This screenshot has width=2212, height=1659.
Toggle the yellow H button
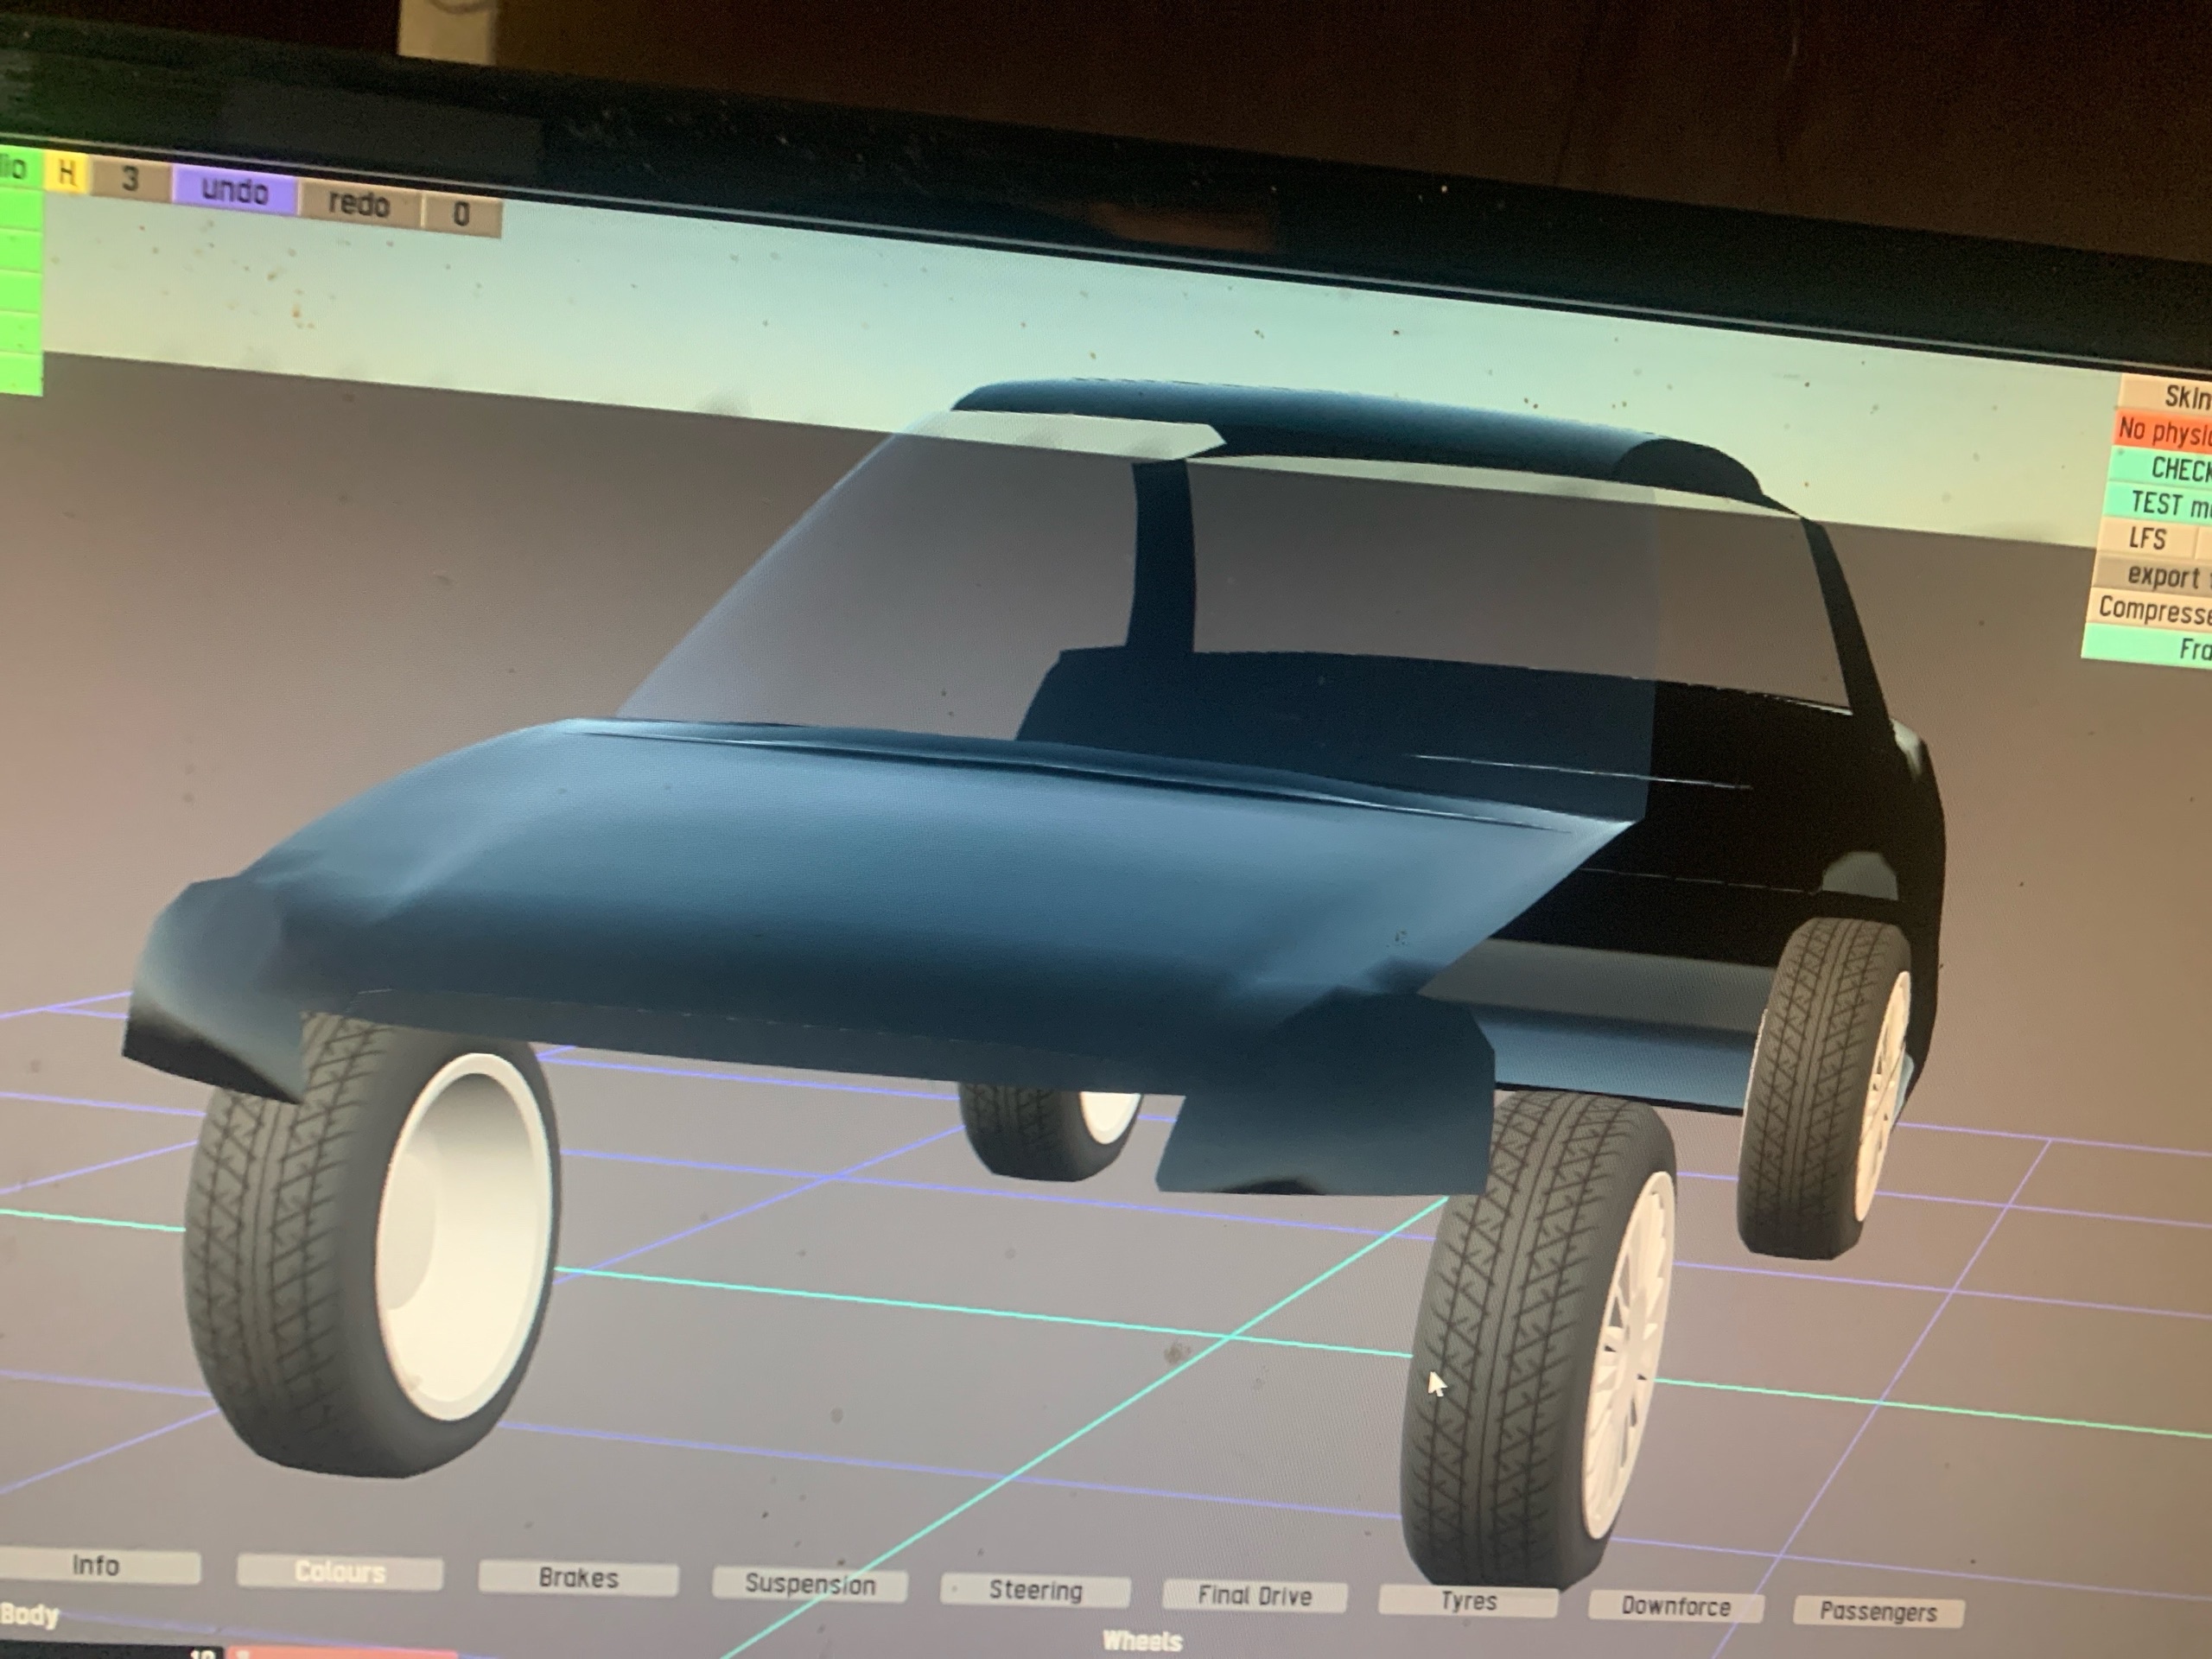click(x=67, y=174)
